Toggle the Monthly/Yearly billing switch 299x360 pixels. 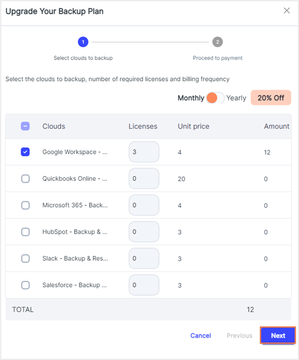[x=215, y=98]
